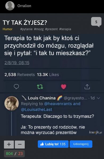This screenshot has width=104, height=159.
Task: Open the #pytanie hashtag
Action: tap(26, 29)
